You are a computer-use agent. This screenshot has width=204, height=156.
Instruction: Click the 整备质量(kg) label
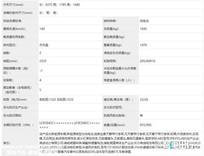[113, 45]
